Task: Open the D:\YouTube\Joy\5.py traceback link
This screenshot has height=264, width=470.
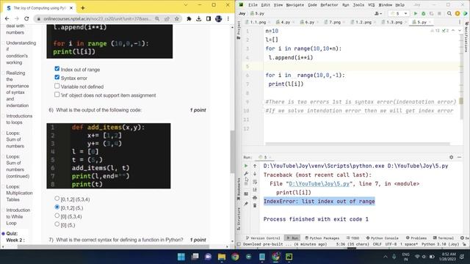Action: tap(319, 184)
